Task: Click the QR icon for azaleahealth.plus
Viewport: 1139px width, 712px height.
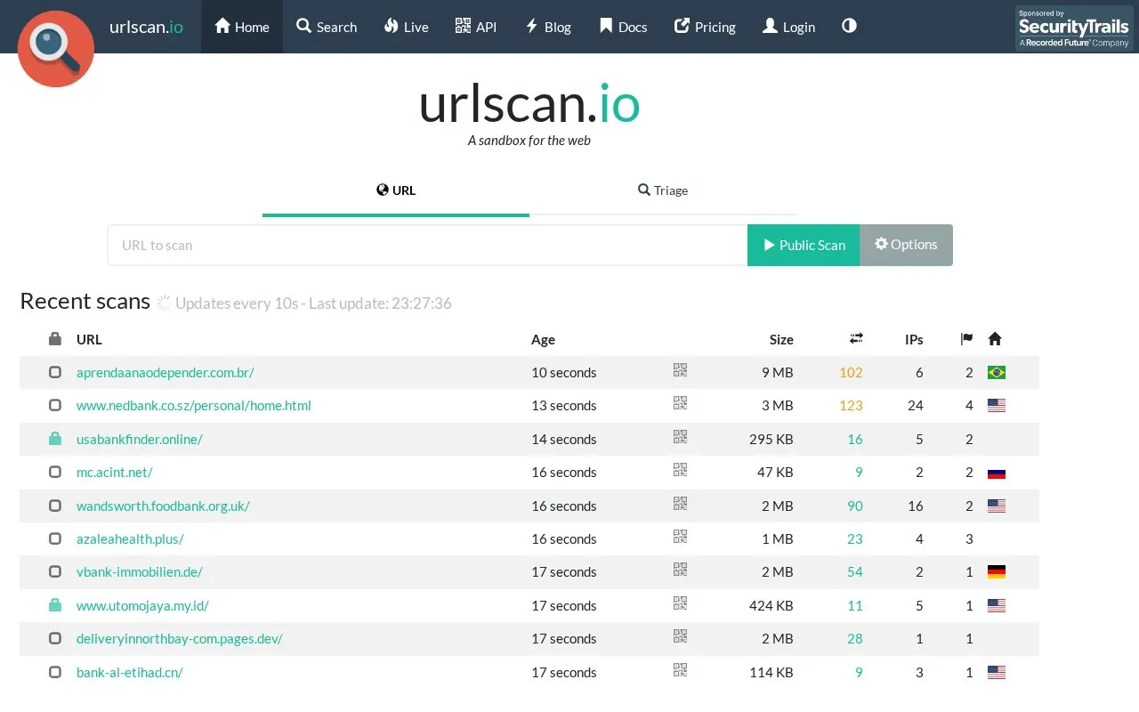Action: tap(681, 538)
